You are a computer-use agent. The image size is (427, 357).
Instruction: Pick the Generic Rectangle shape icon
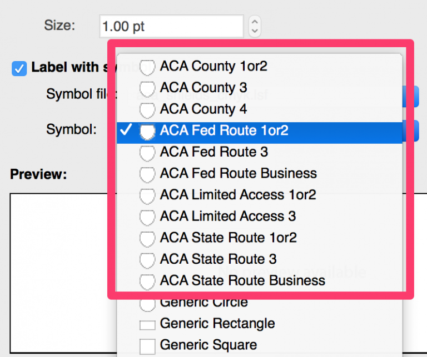147,325
